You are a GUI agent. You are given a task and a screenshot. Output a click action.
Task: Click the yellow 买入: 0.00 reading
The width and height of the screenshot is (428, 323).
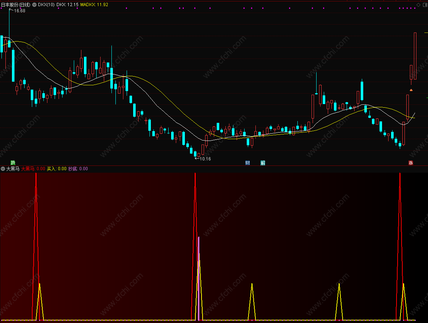(57, 169)
